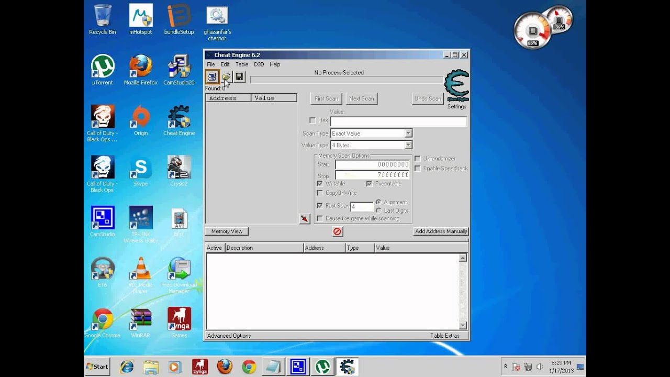Select the Cheat Engine desktop shortcut
670x377 pixels.
click(179, 120)
